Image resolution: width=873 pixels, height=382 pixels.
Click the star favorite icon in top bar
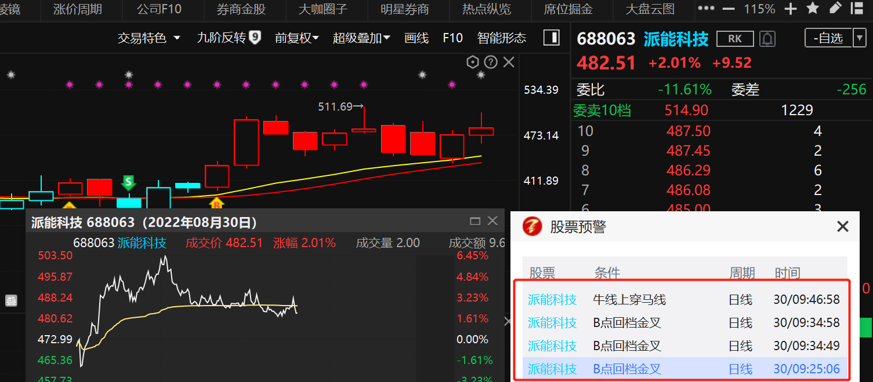[813, 8]
